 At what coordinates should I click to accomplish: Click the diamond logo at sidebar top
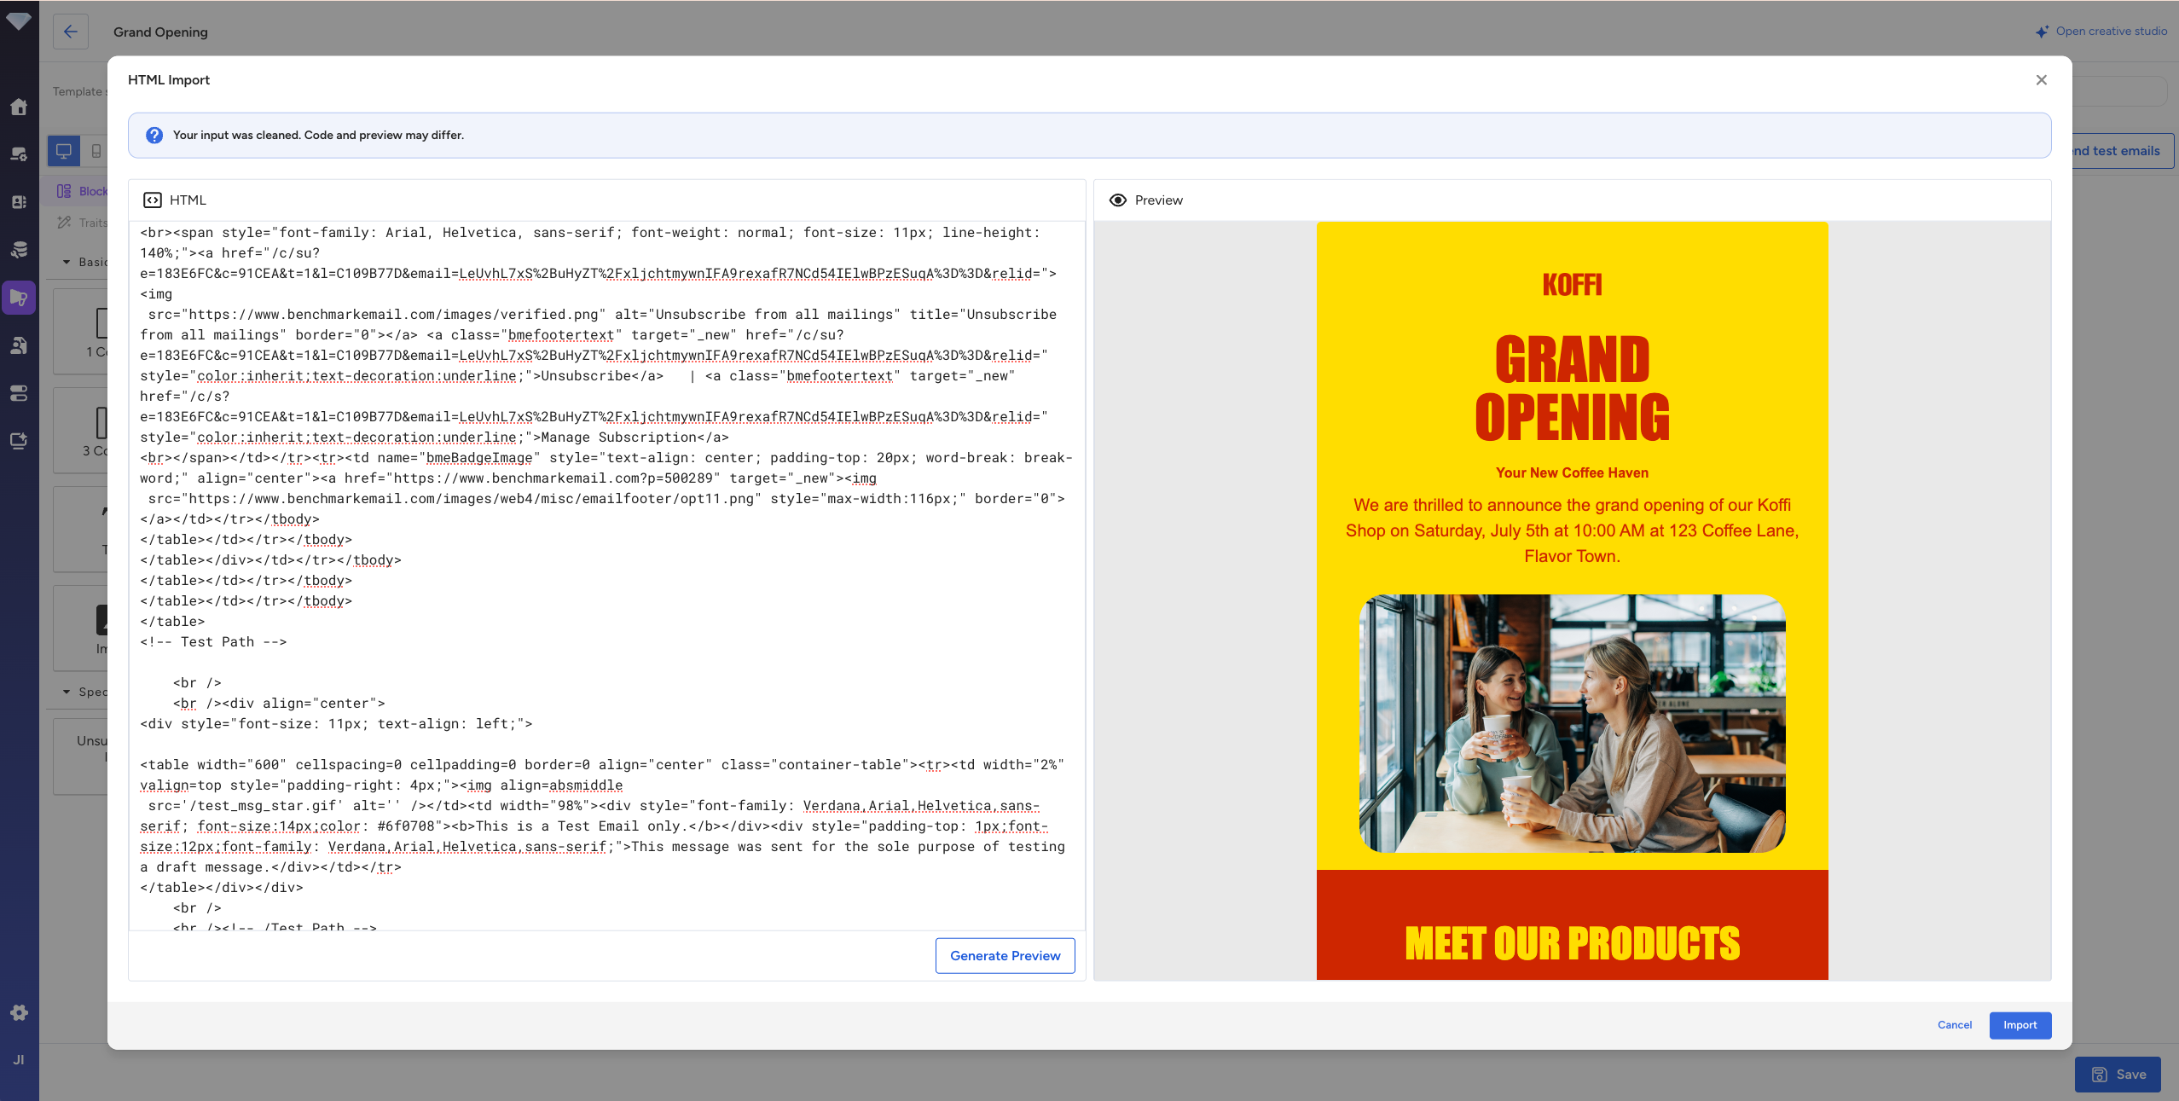tap(19, 20)
